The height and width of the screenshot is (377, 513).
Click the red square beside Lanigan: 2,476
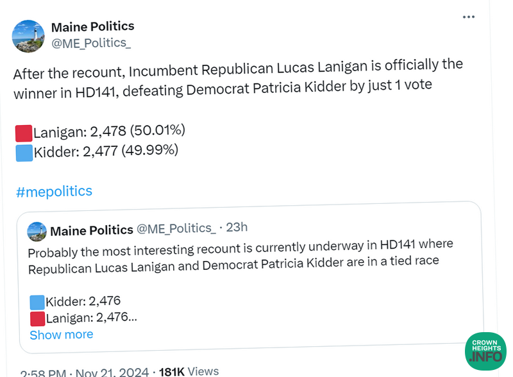pyautogui.click(x=37, y=319)
